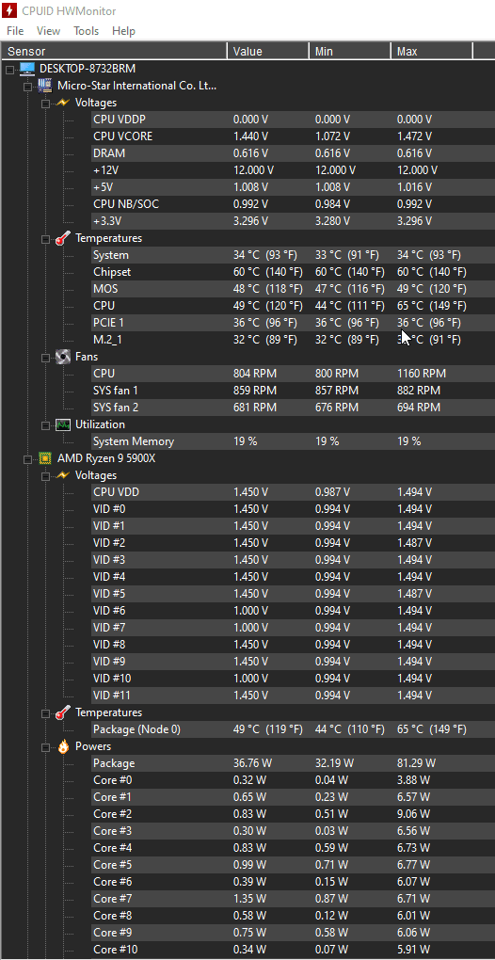Click the Package power value 36.76 W

click(253, 763)
